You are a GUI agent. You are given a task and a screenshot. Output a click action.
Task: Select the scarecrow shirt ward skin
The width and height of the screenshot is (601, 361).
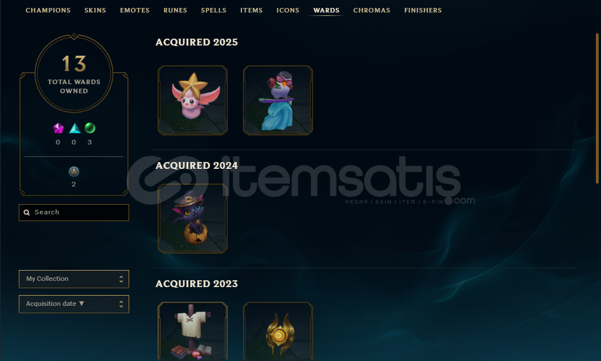coord(192,331)
